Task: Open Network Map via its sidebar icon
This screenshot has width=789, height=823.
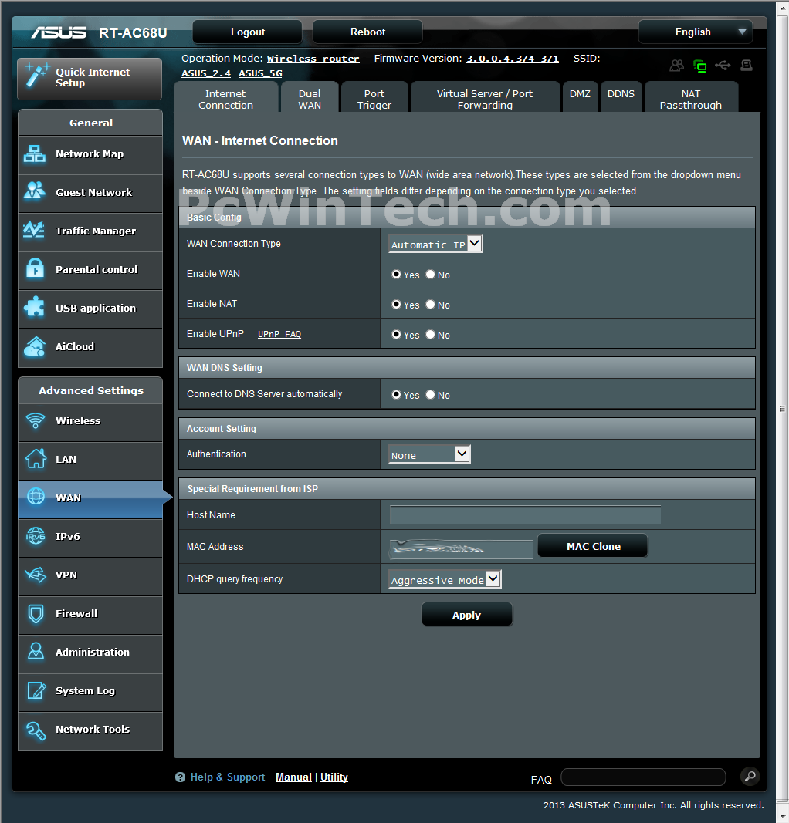Action: coord(35,153)
